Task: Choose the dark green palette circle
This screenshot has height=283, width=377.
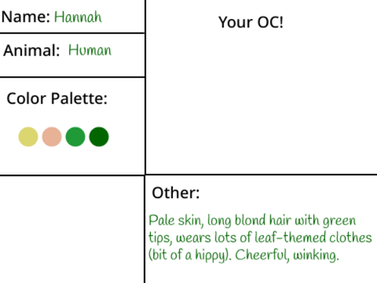Action: 99,137
